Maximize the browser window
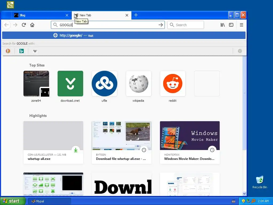The height and width of the screenshot is (205, 273). (237, 15)
